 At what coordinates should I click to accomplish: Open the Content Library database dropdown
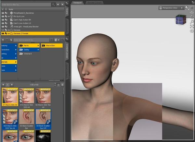coord(57,40)
